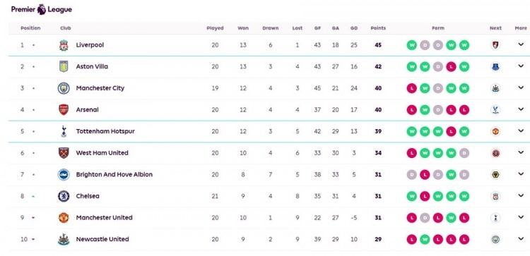Click Aston Villa's red loss form circle

pos(451,67)
